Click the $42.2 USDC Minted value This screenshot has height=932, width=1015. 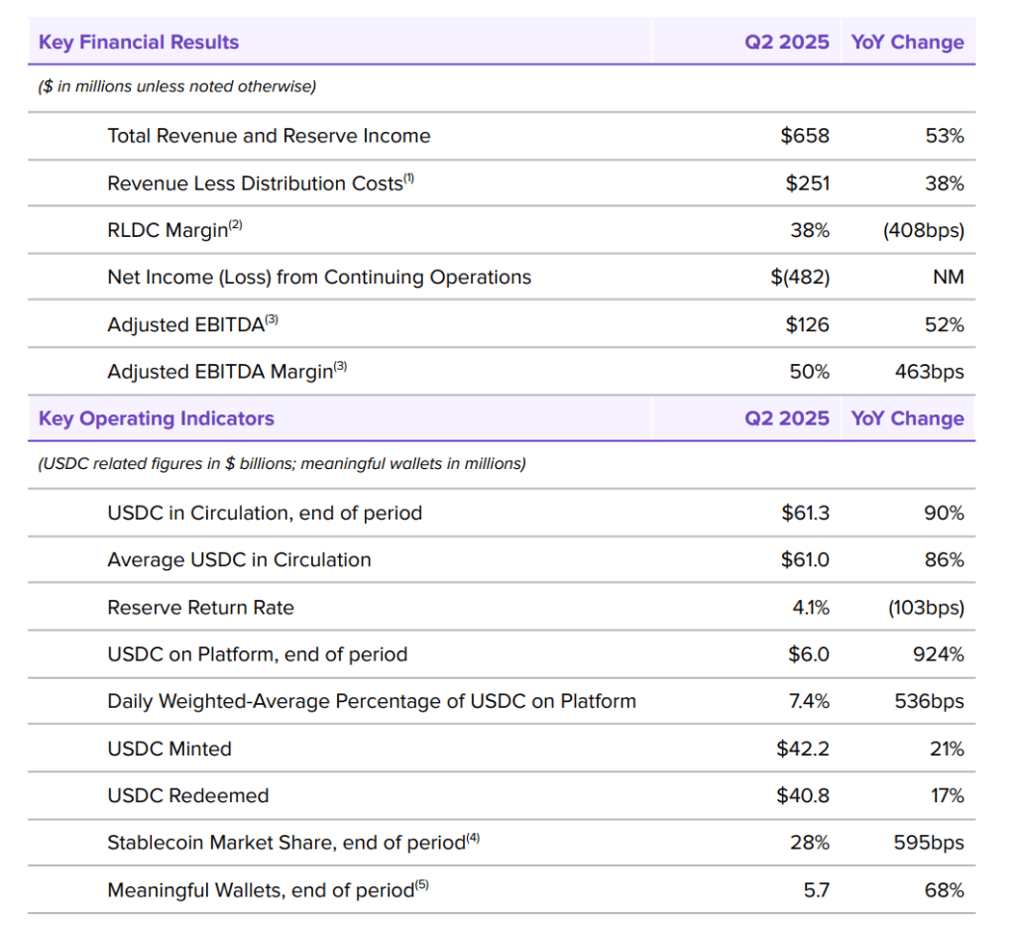pos(803,749)
